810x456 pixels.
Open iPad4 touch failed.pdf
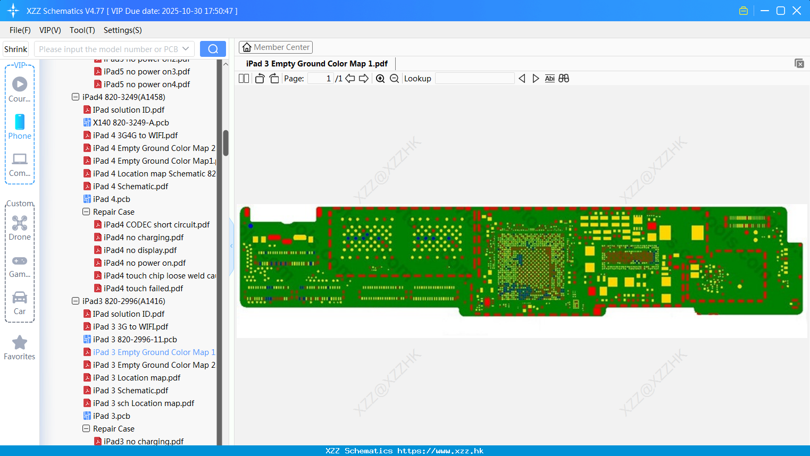(143, 289)
